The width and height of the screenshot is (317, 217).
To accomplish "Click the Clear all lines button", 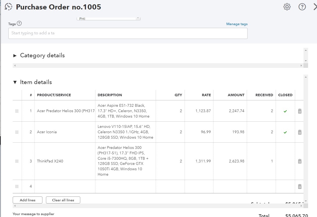I will (63, 200).
